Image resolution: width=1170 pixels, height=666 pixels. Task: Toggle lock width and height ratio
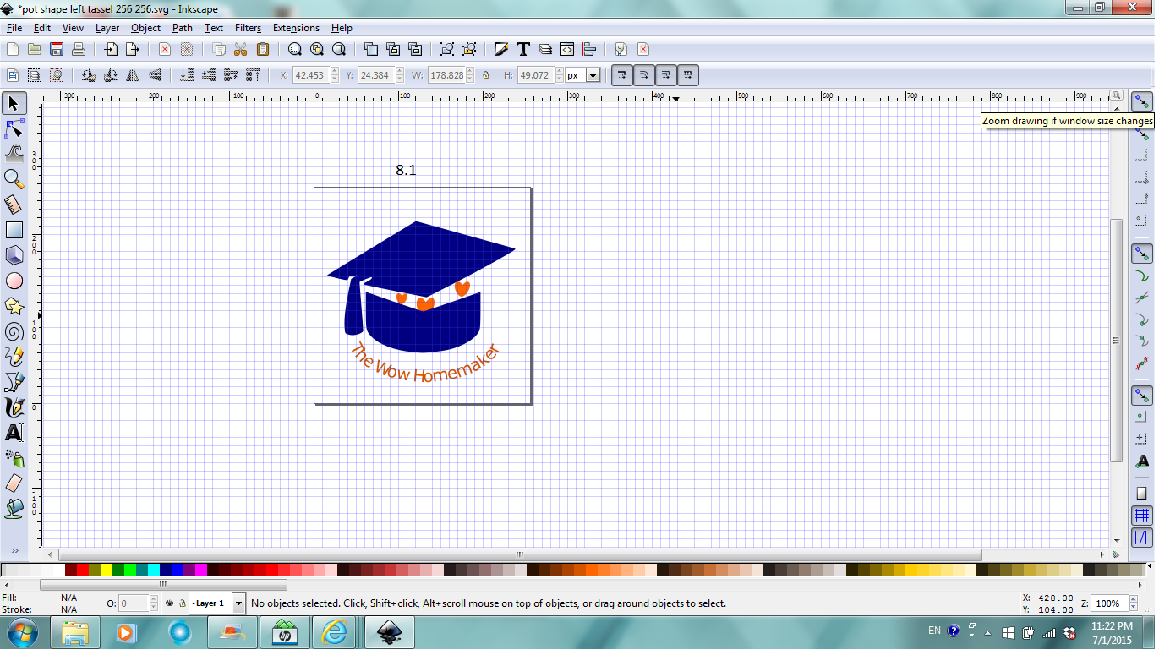(486, 75)
